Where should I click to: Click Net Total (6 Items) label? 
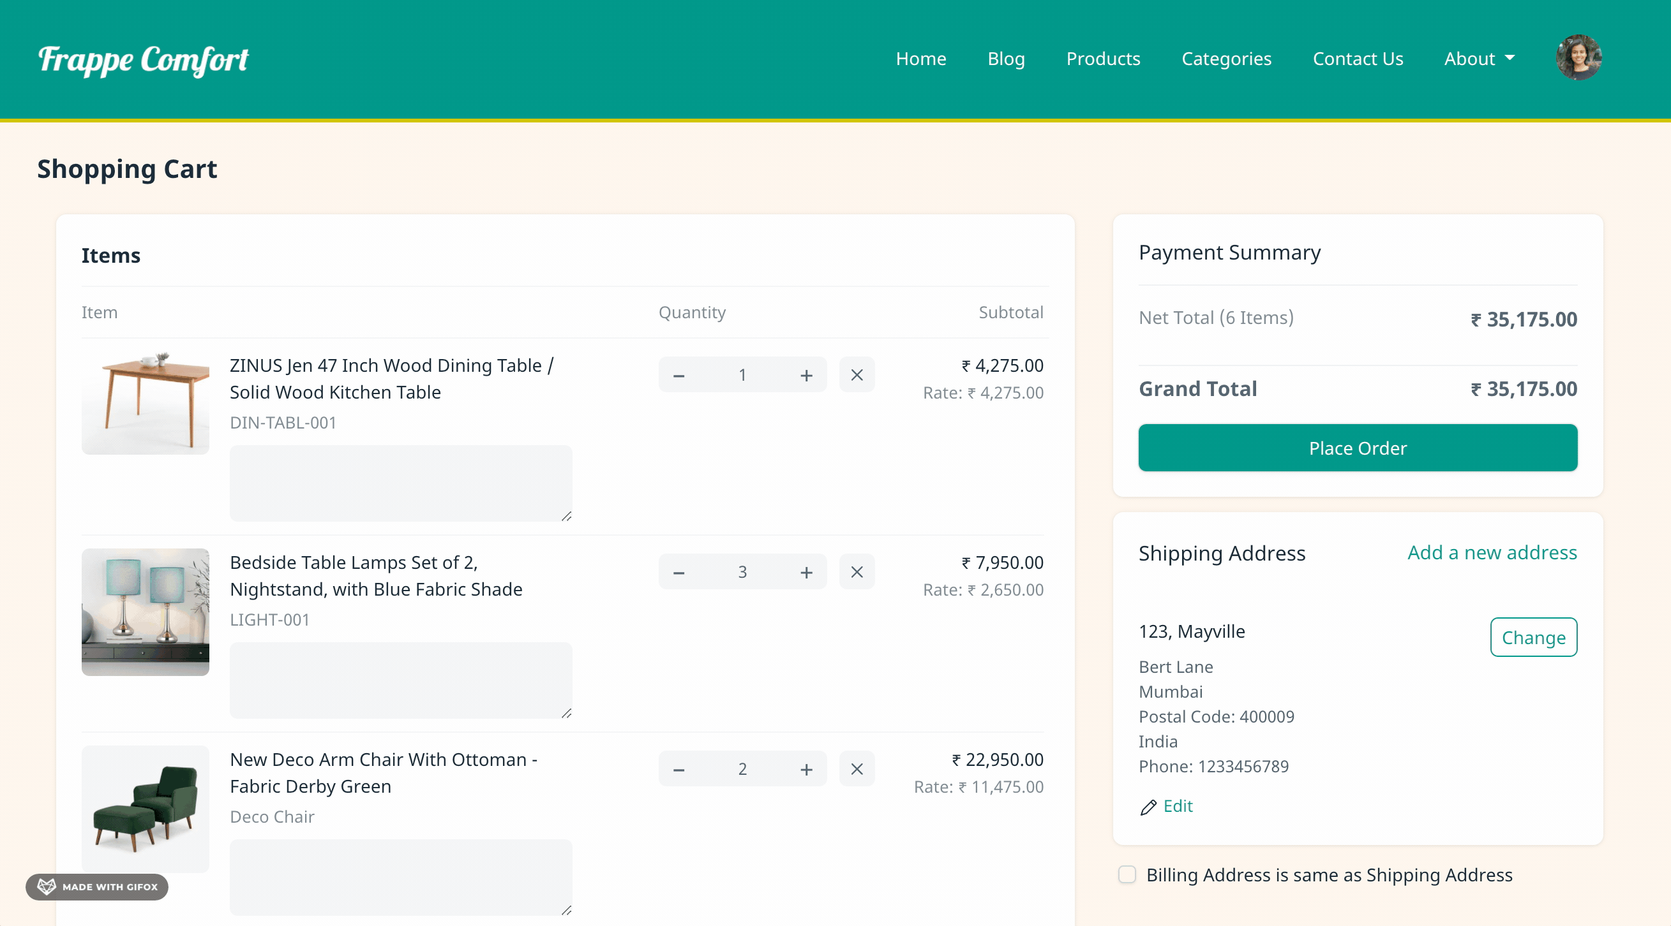1217,318
